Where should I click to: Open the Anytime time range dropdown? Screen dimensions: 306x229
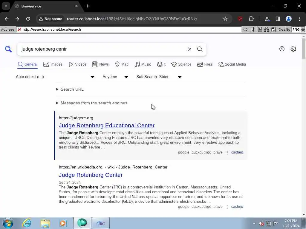click(x=116, y=77)
